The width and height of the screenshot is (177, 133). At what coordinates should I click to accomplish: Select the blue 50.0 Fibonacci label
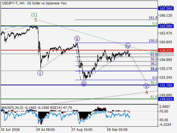154,59
